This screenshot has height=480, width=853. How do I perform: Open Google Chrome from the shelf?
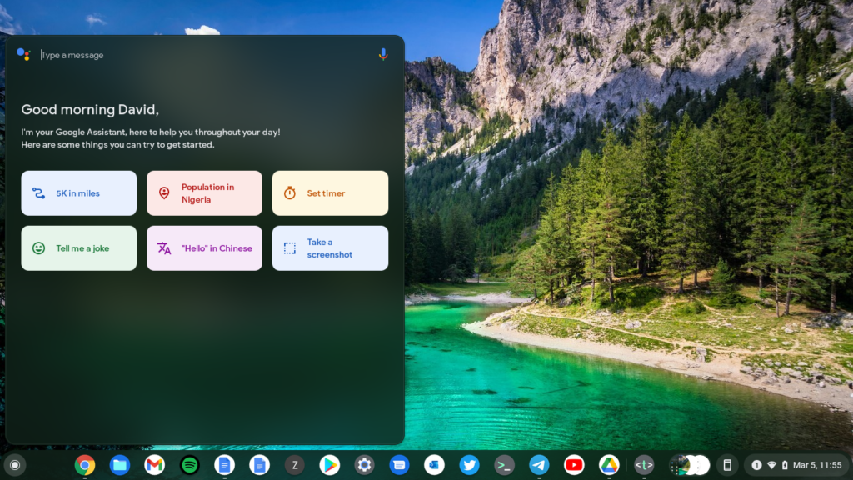tap(85, 465)
